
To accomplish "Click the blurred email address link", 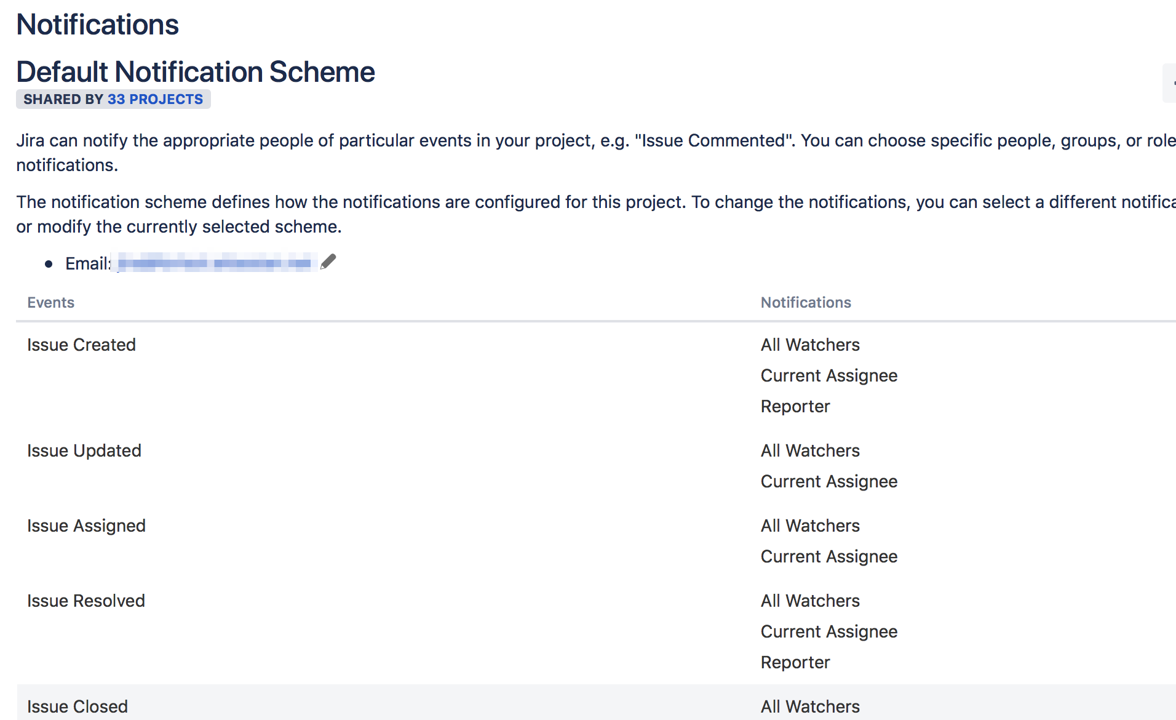I will coord(215,263).
